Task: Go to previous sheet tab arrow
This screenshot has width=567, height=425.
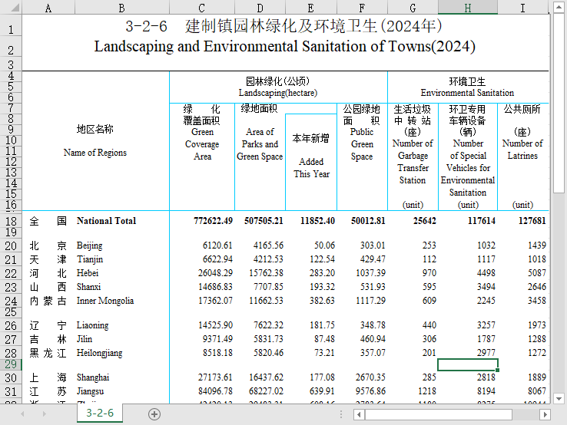Action: (x=22, y=413)
